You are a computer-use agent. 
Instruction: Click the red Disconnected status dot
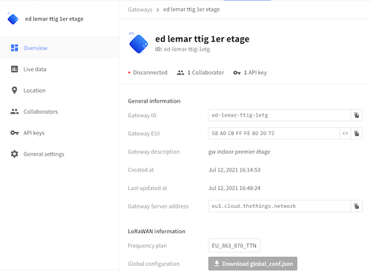129,73
